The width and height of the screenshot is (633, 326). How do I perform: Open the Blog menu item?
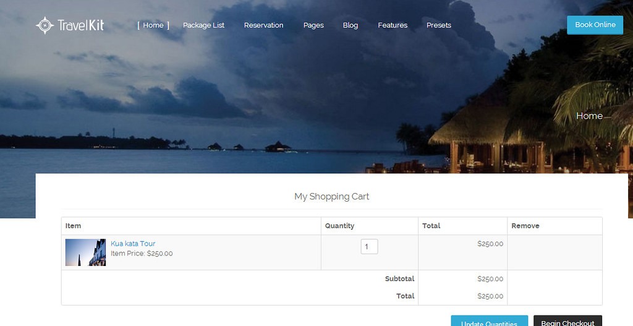(x=350, y=25)
